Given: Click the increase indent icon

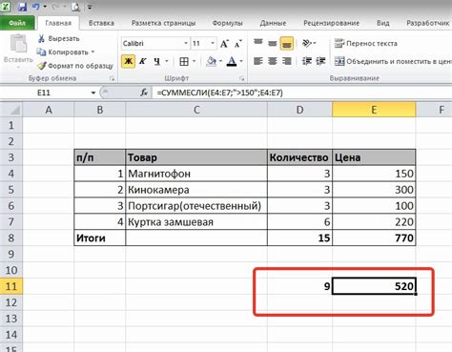Looking at the screenshot, I should 320,61.
